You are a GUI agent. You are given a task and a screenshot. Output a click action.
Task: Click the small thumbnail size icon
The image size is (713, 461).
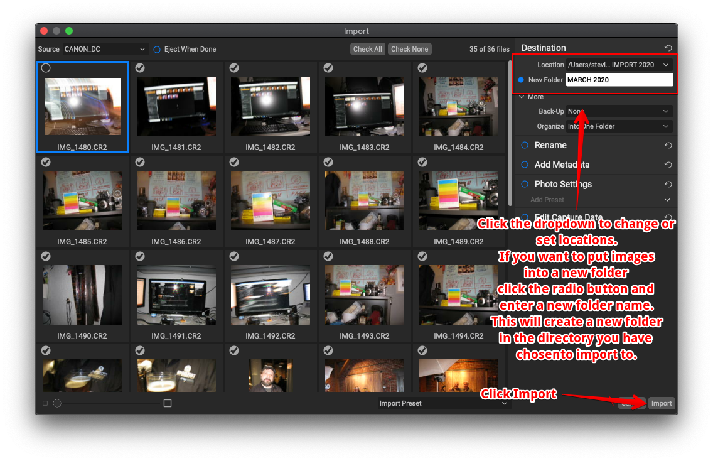(45, 403)
